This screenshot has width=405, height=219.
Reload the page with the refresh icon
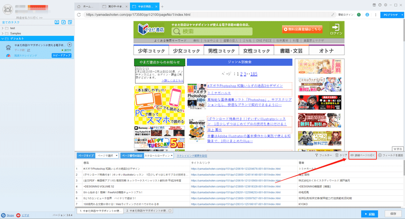coord(79,15)
